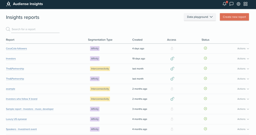This screenshot has height=135, width=256.
Task: Click the '19 days ago' created cell
Action: point(139,59)
